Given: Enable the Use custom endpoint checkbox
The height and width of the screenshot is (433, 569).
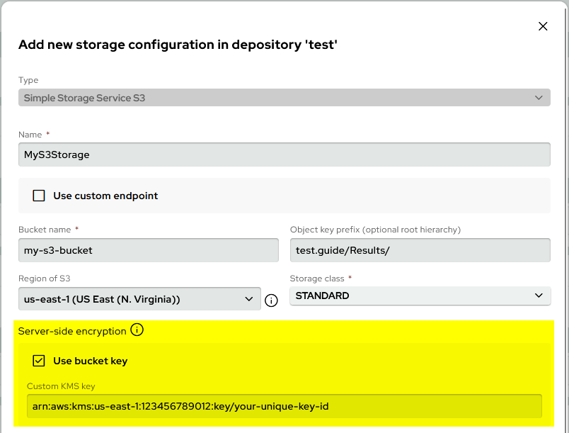Looking at the screenshot, I should tap(39, 196).
